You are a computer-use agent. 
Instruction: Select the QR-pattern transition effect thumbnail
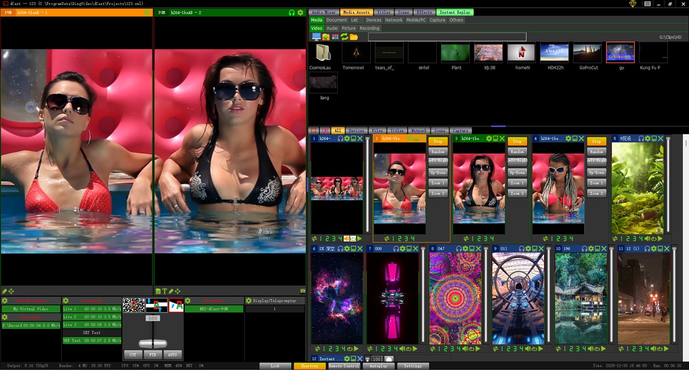133,305
